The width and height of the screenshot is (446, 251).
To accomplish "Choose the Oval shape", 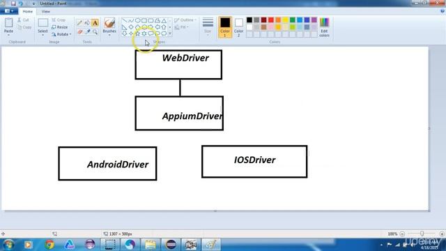I will pyautogui.click(x=138, y=20).
